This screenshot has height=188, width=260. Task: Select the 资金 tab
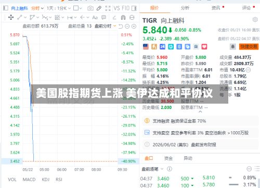coord(168,158)
